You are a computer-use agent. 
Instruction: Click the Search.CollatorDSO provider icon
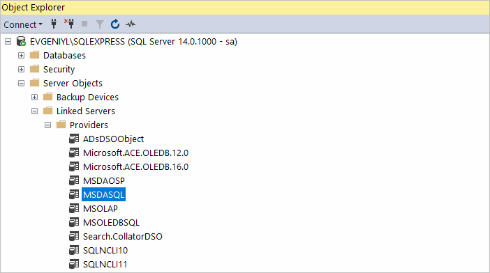pyautogui.click(x=74, y=236)
